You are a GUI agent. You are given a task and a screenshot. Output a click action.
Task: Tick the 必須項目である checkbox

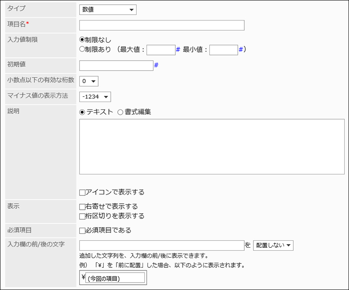coord(82,230)
